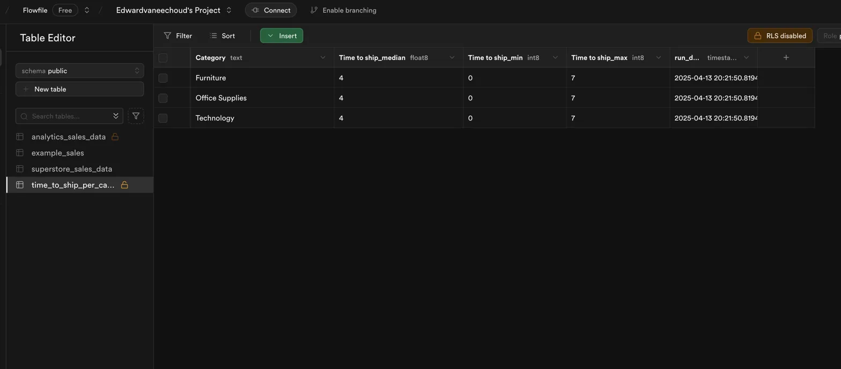Select the Office Supplies row checkbox
Viewport: 841px width, 369px height.
pyautogui.click(x=163, y=98)
